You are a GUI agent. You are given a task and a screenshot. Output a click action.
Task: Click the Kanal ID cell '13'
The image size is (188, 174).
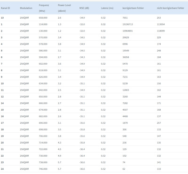pos(2,18)
